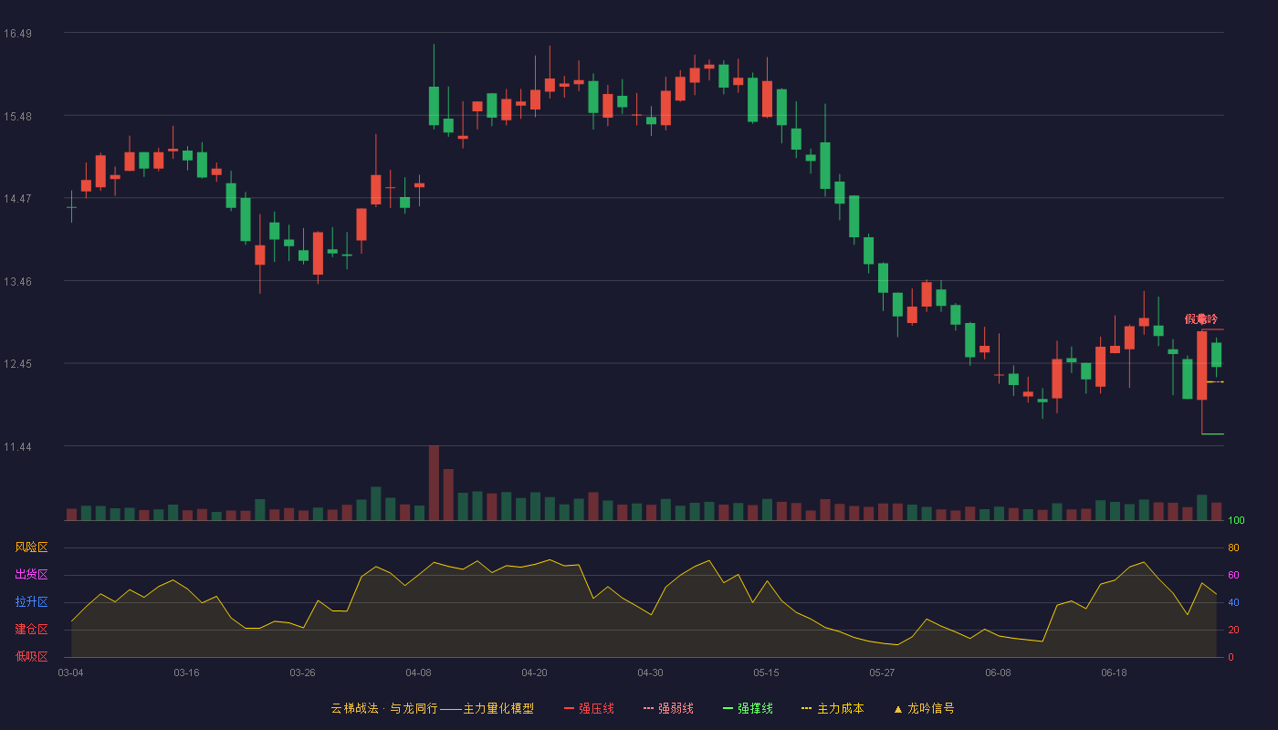Click the green 100 indicator scale value

coord(1236,521)
